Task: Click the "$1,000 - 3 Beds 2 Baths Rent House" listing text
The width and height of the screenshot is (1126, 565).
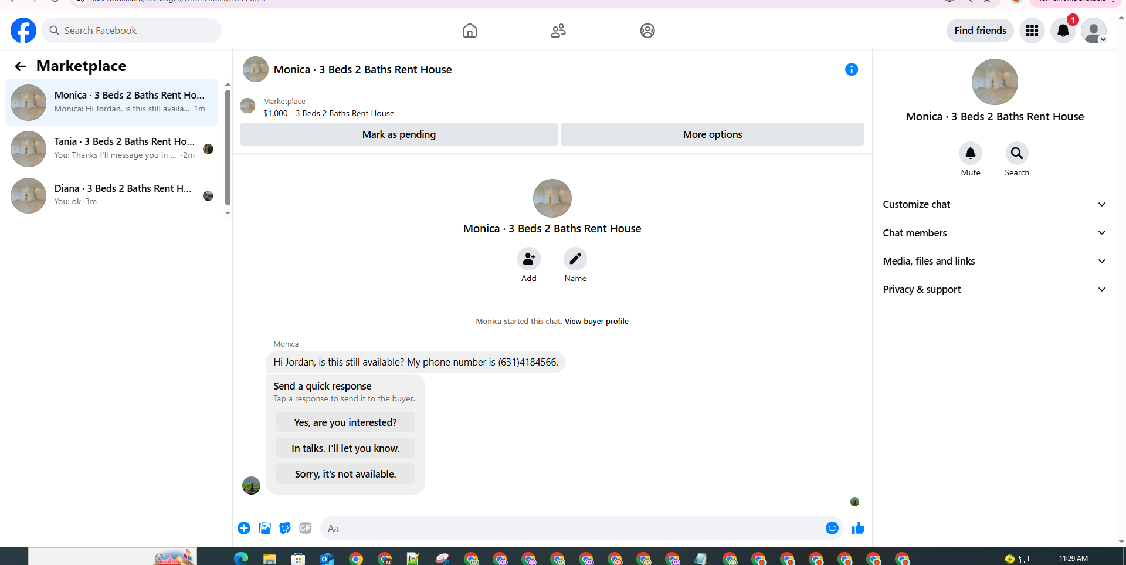Action: coord(328,114)
